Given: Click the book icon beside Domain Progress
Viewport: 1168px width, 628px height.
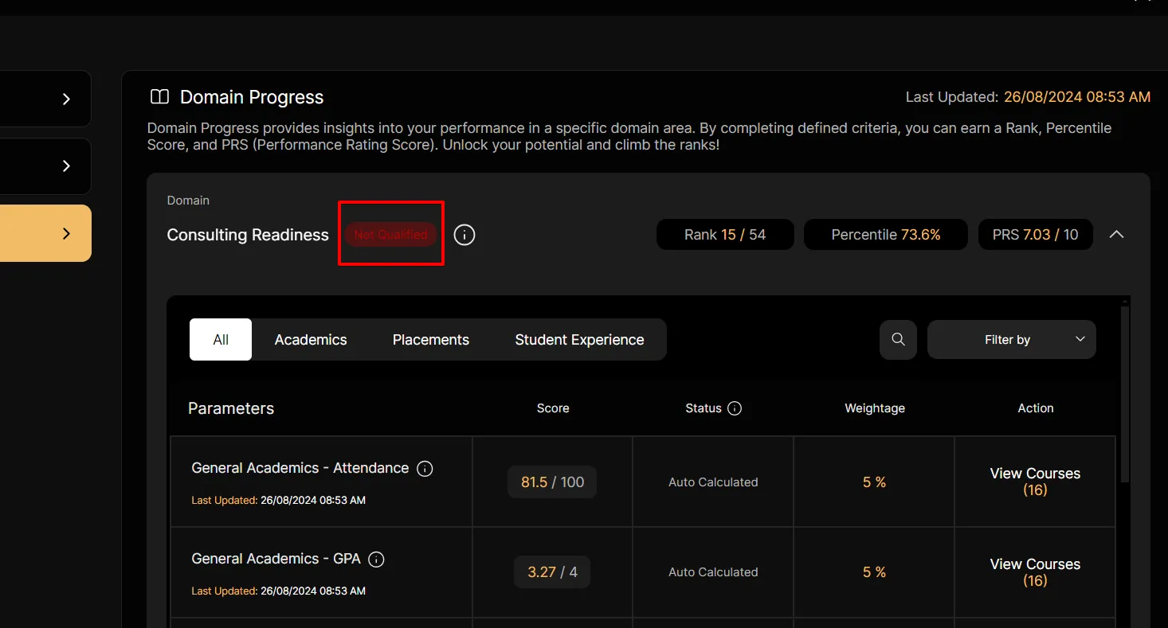Looking at the screenshot, I should 160,97.
